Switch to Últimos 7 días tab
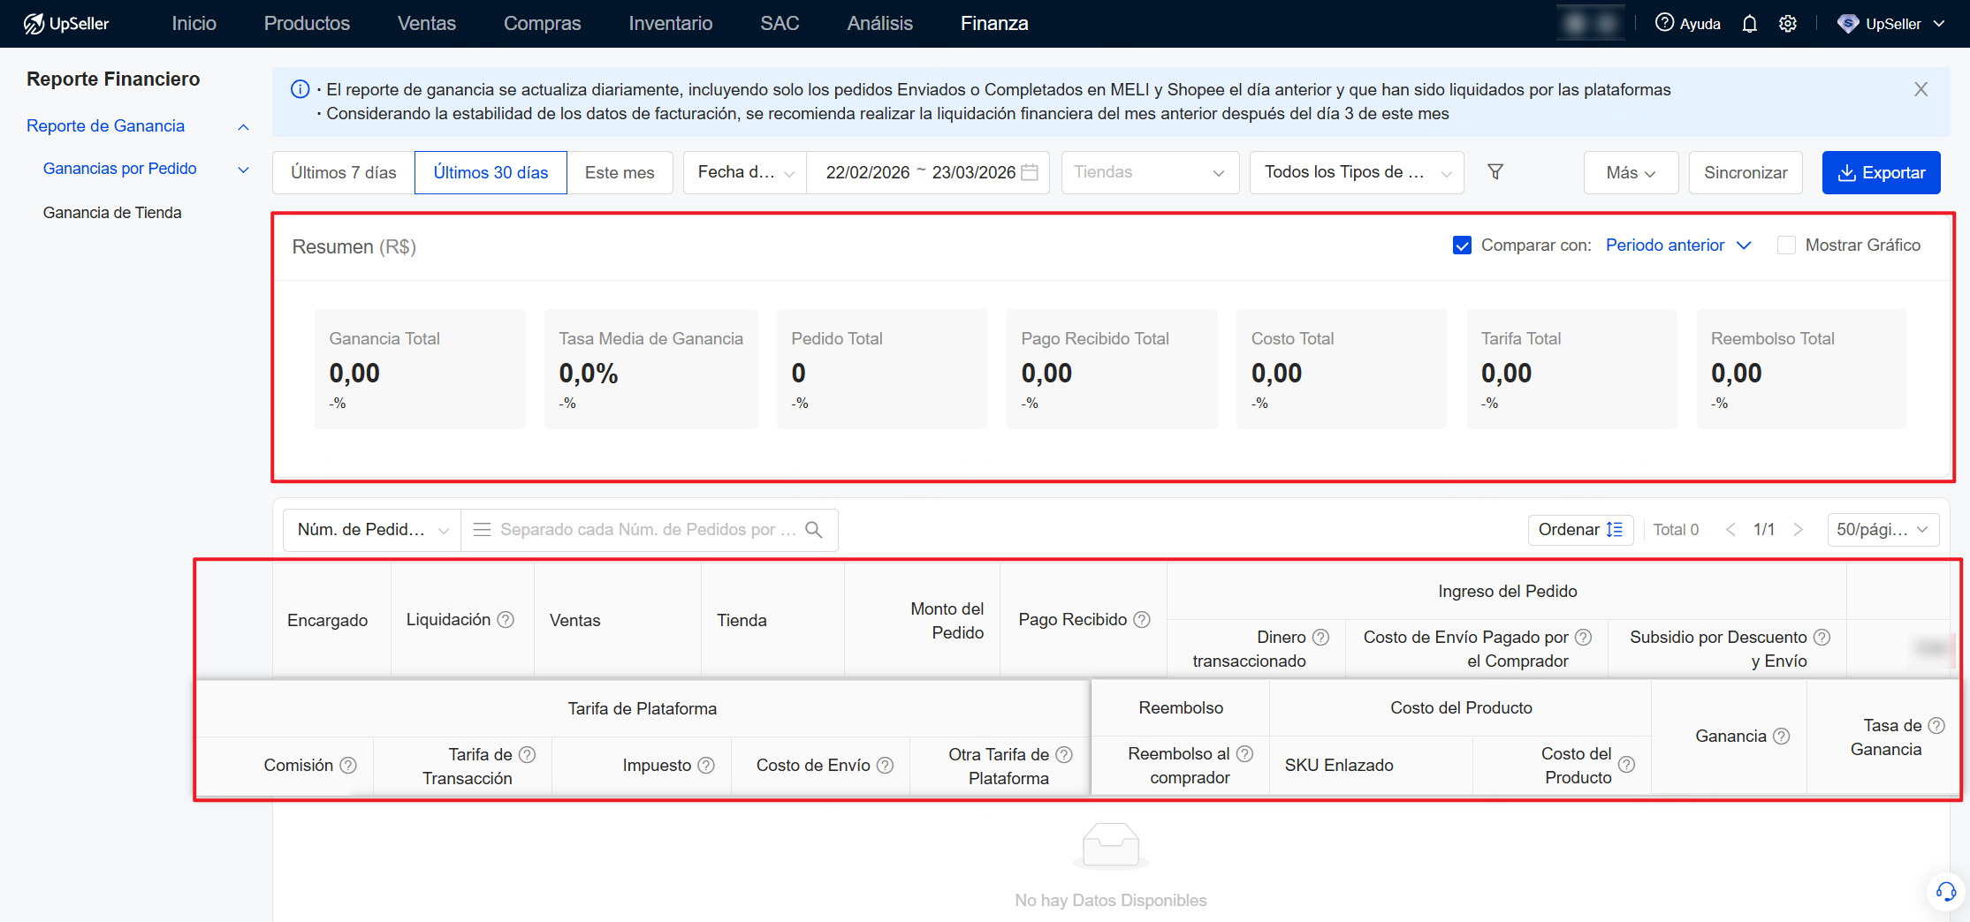The height and width of the screenshot is (922, 1970). coord(344,172)
